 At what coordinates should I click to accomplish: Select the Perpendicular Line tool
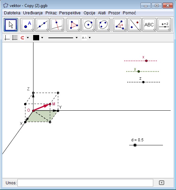[x=57, y=25]
